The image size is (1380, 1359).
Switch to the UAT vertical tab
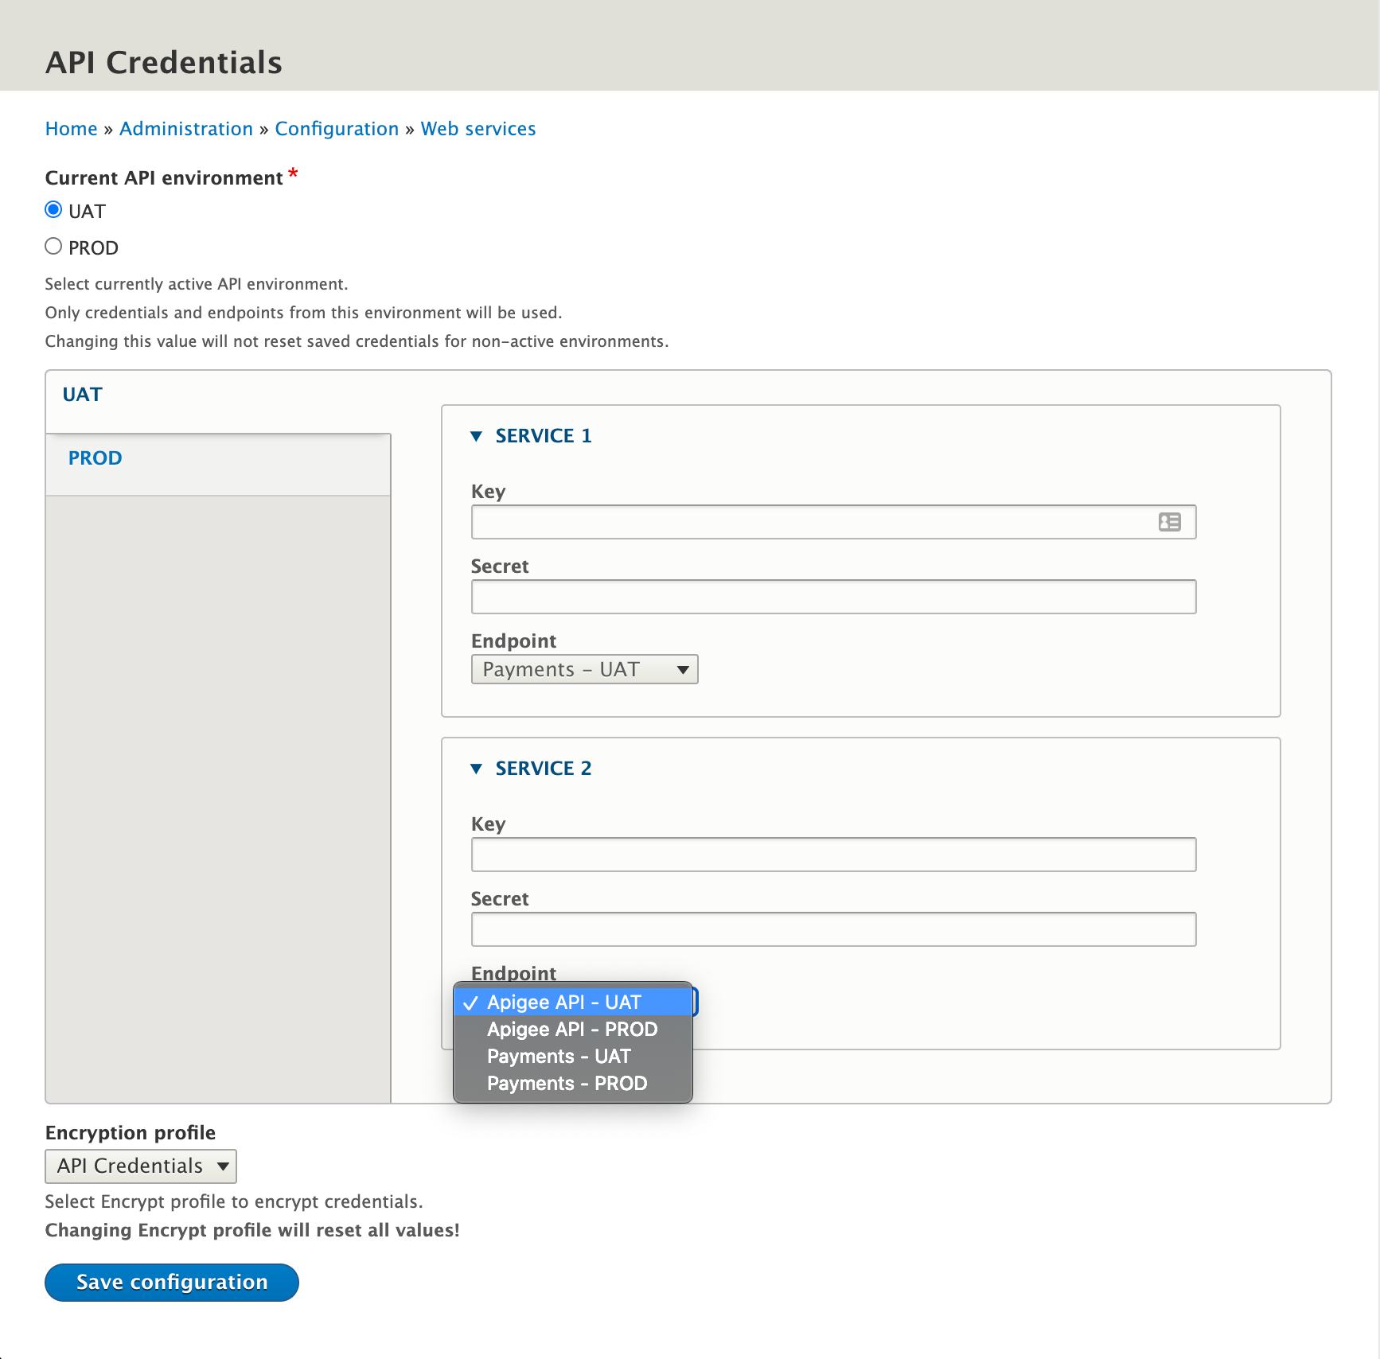(x=82, y=393)
